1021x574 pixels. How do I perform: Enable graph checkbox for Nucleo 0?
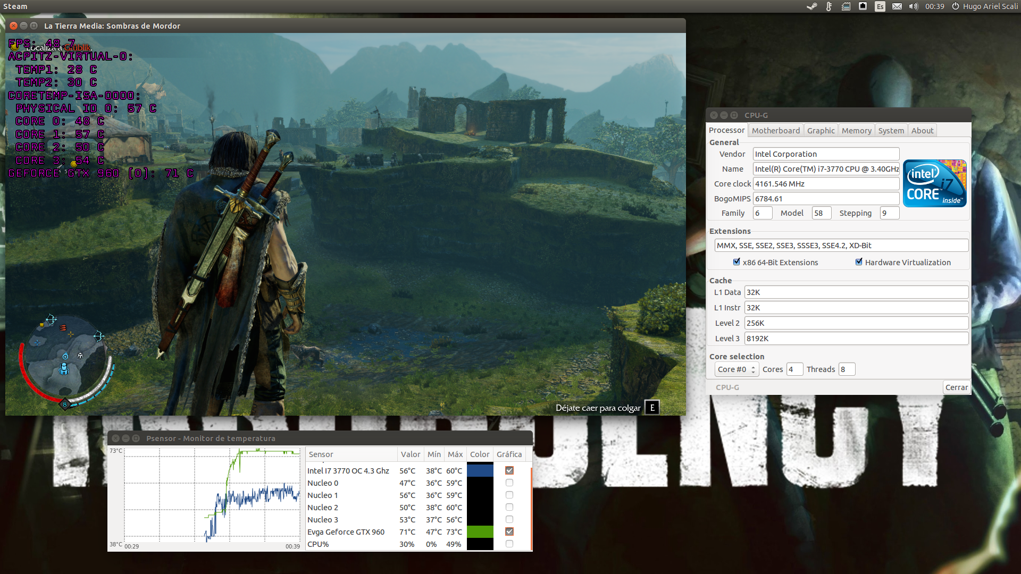point(509,483)
